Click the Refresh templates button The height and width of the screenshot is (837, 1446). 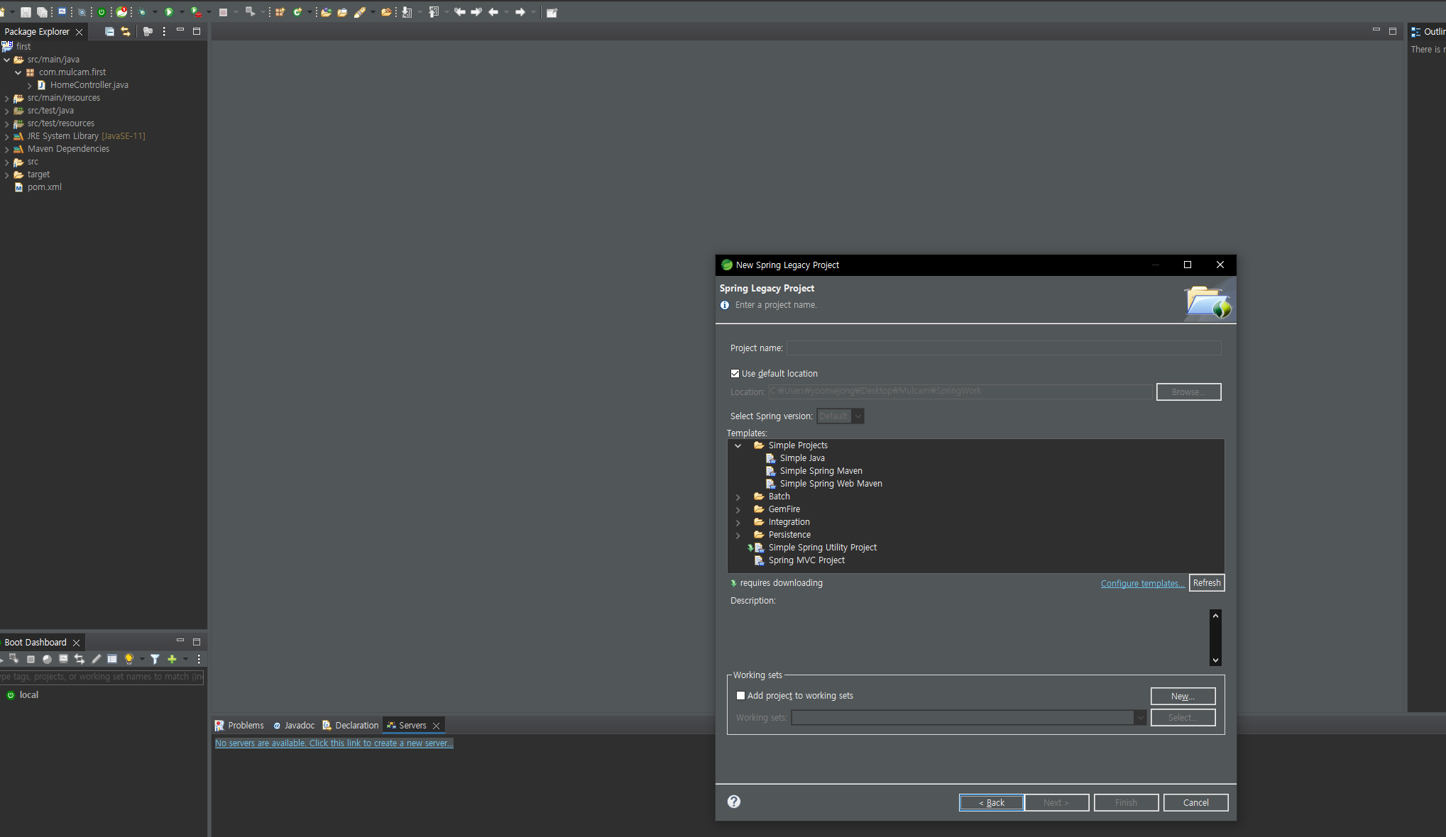point(1207,582)
